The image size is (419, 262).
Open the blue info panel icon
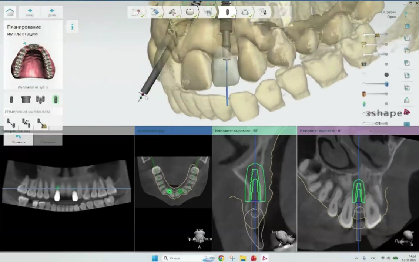(72, 27)
